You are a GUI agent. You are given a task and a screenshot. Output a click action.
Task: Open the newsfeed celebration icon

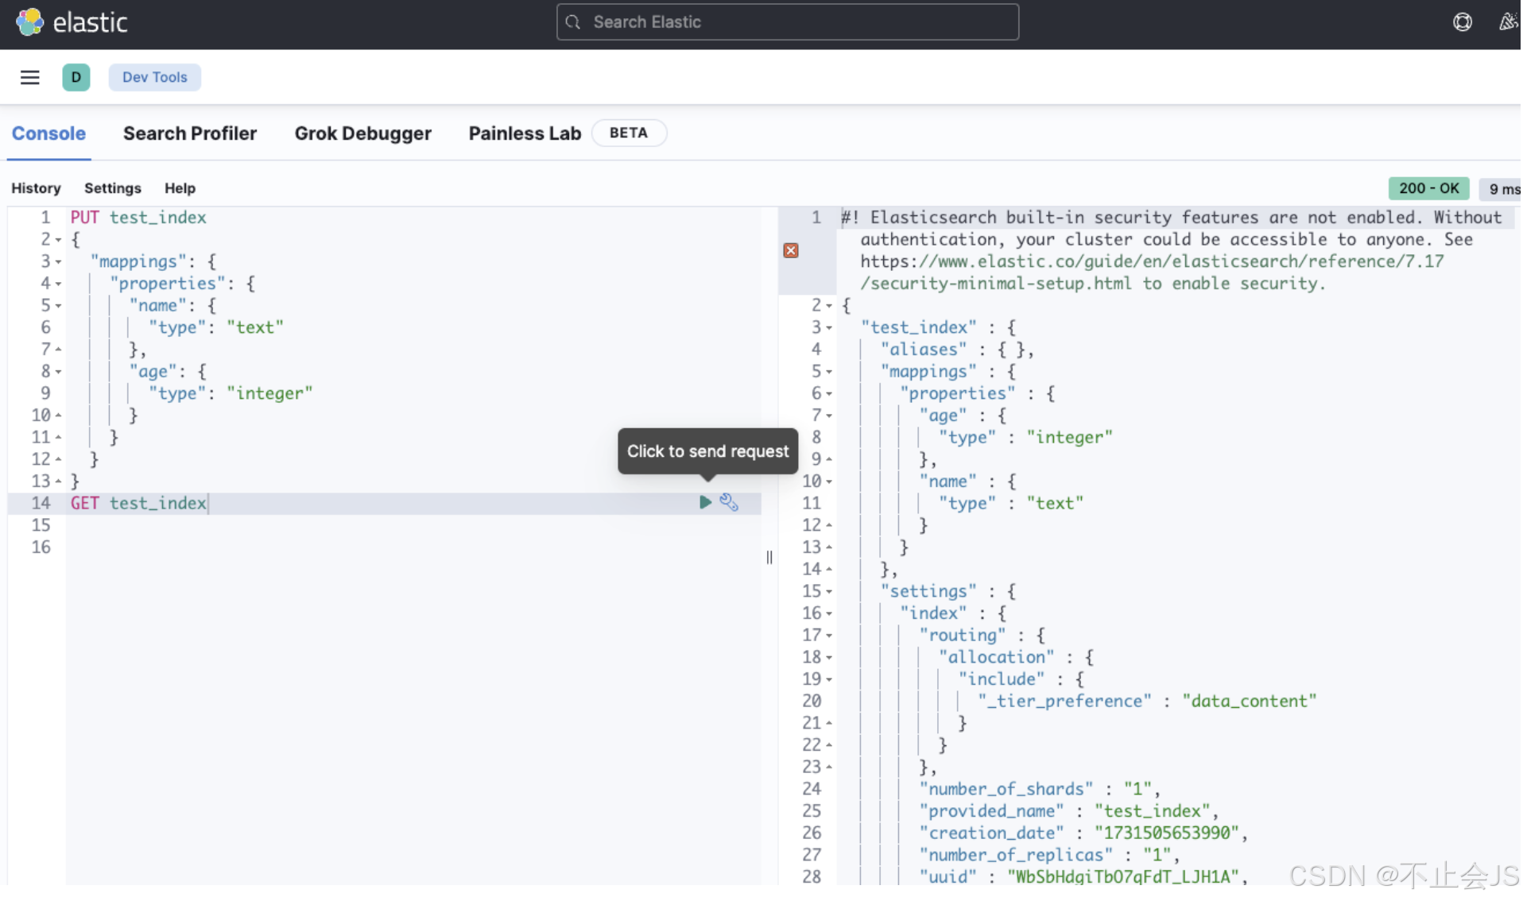tap(1508, 22)
